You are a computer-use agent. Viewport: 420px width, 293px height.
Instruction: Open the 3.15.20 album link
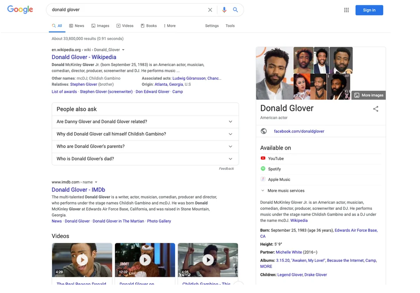tap(283, 260)
